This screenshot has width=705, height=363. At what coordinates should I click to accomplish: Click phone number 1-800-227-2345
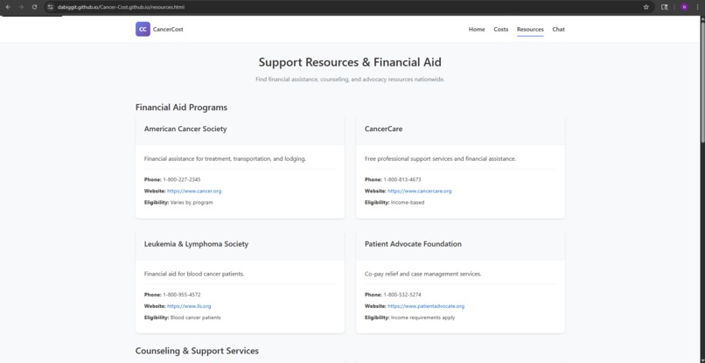182,179
